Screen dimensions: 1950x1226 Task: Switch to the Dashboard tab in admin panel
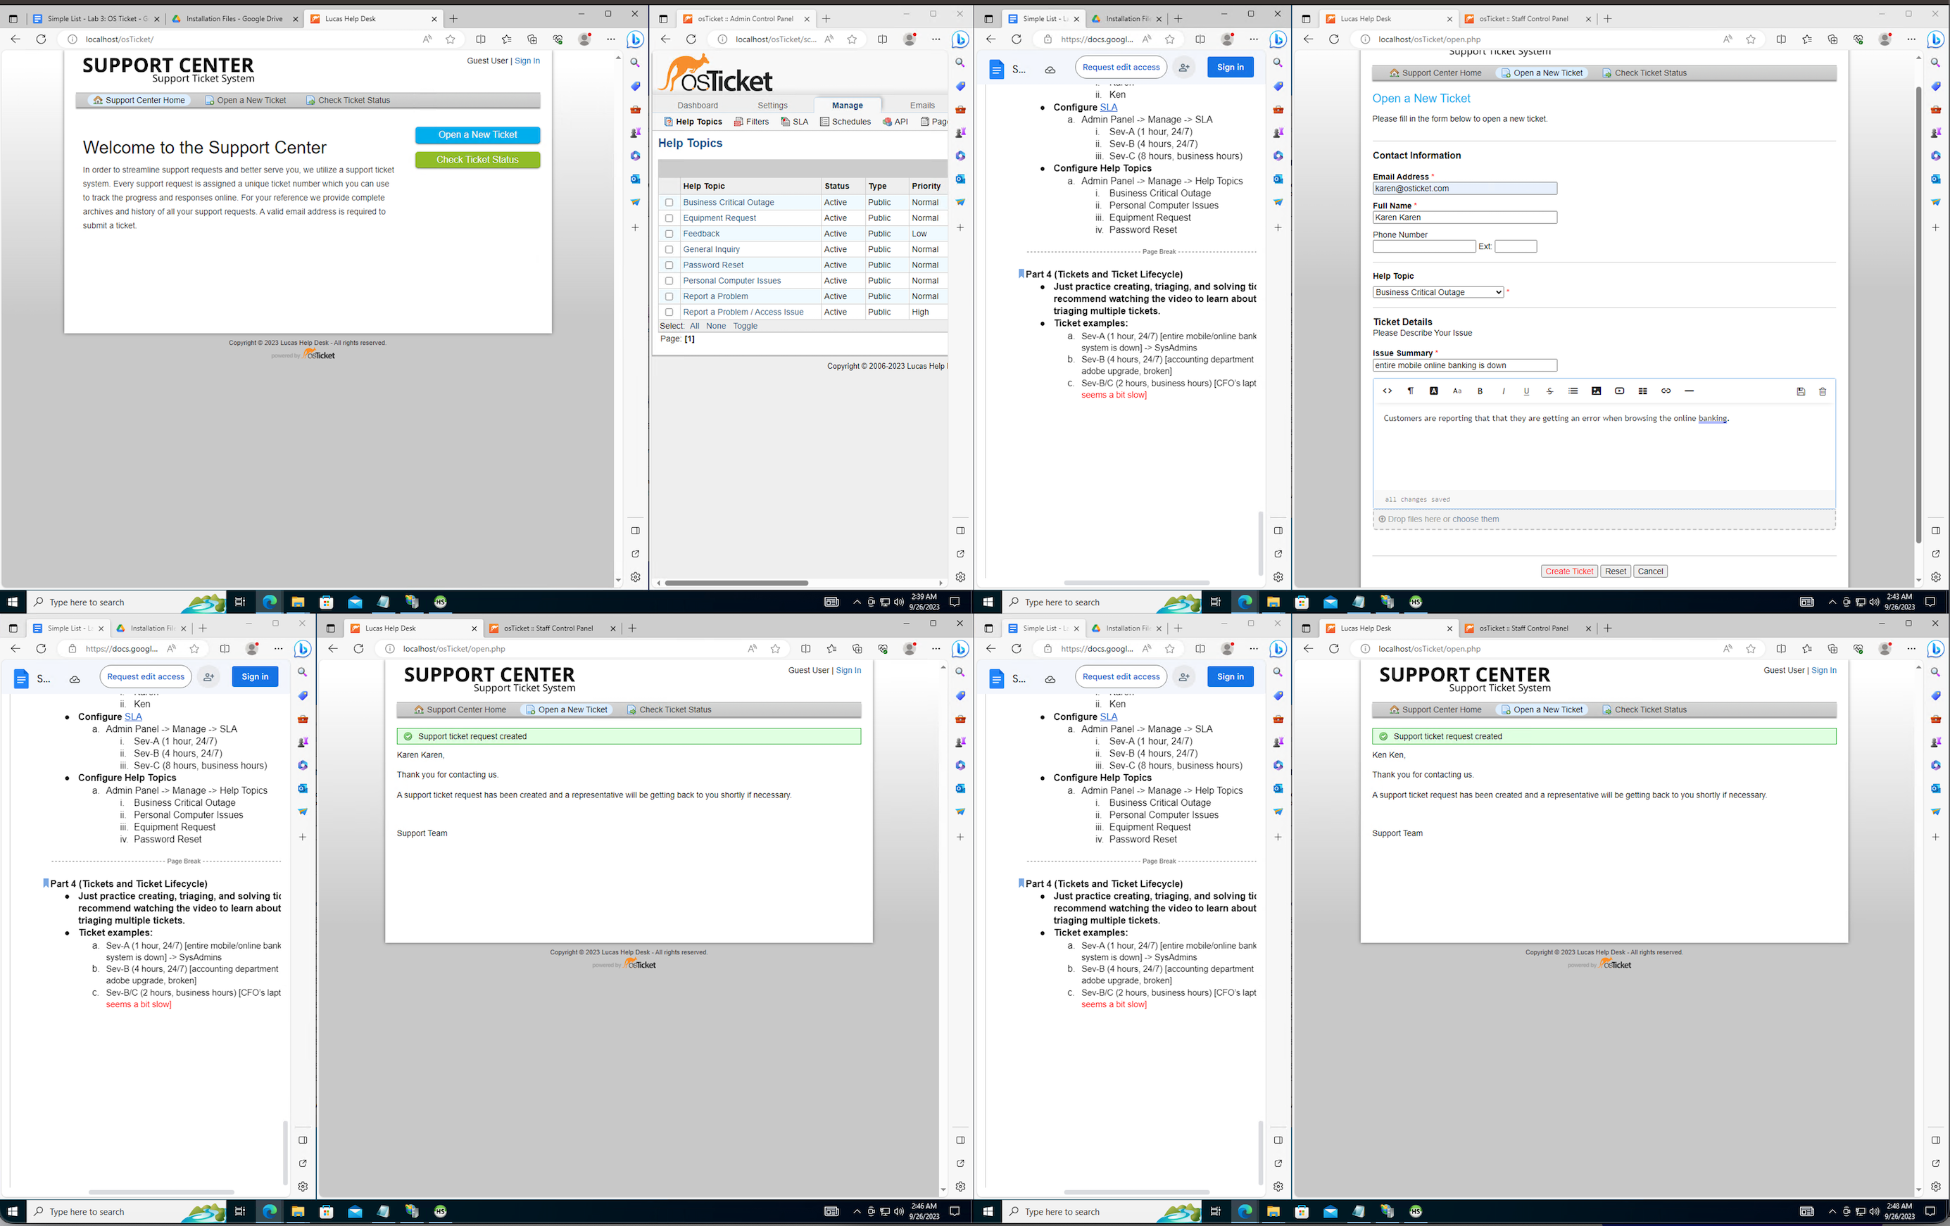[697, 104]
